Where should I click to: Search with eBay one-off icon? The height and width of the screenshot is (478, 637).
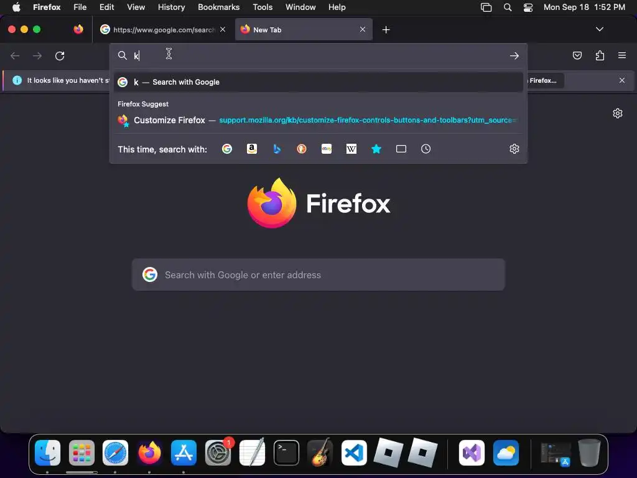click(x=327, y=149)
